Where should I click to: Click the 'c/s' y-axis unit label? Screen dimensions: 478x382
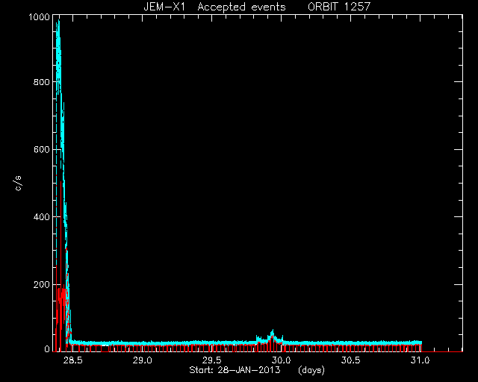pyautogui.click(x=18, y=184)
